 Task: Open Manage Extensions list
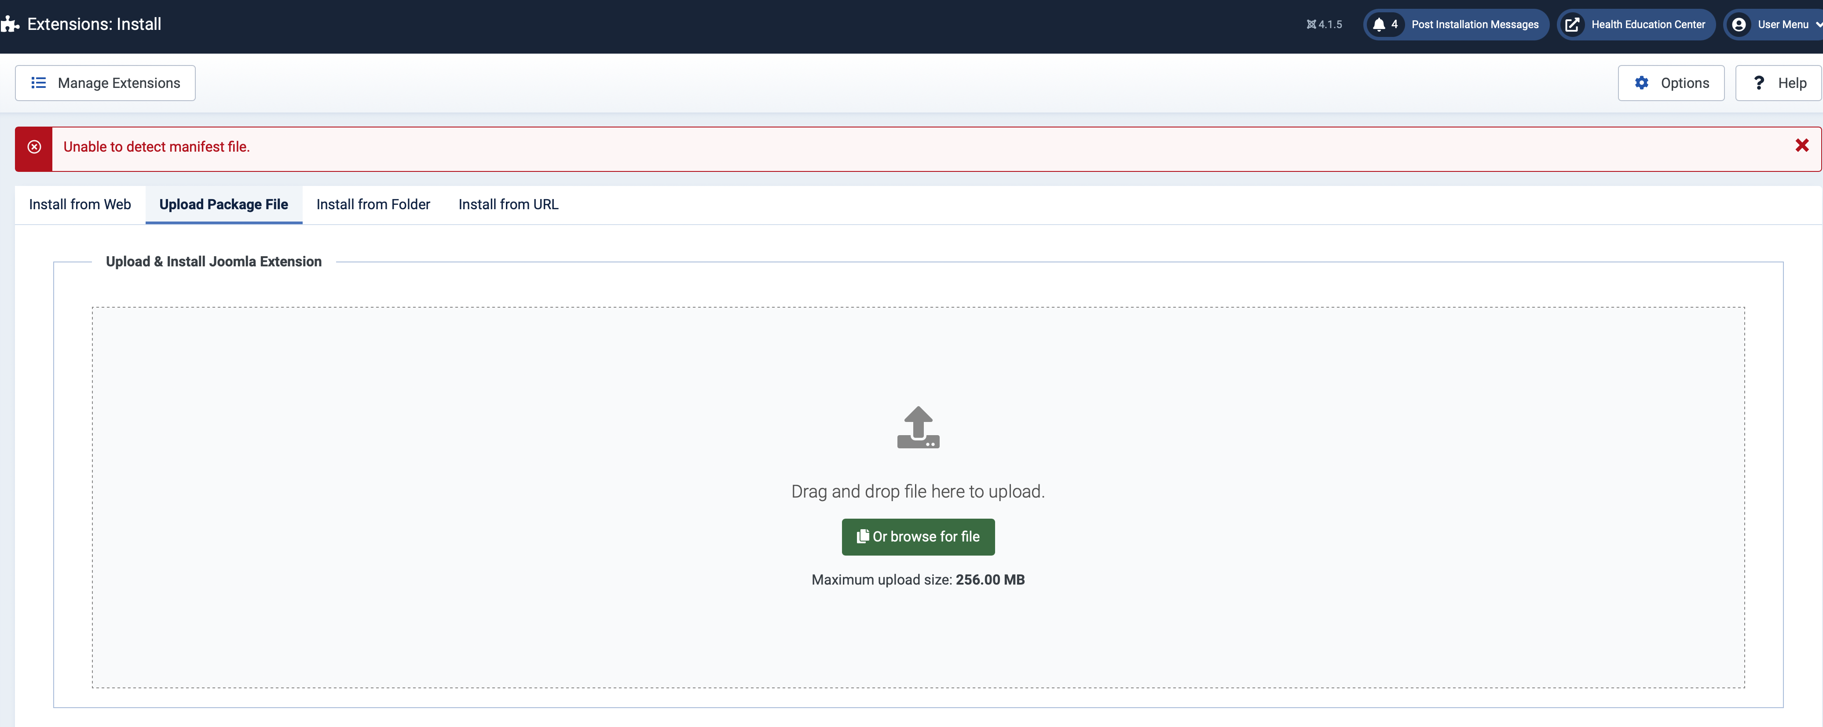tap(106, 83)
